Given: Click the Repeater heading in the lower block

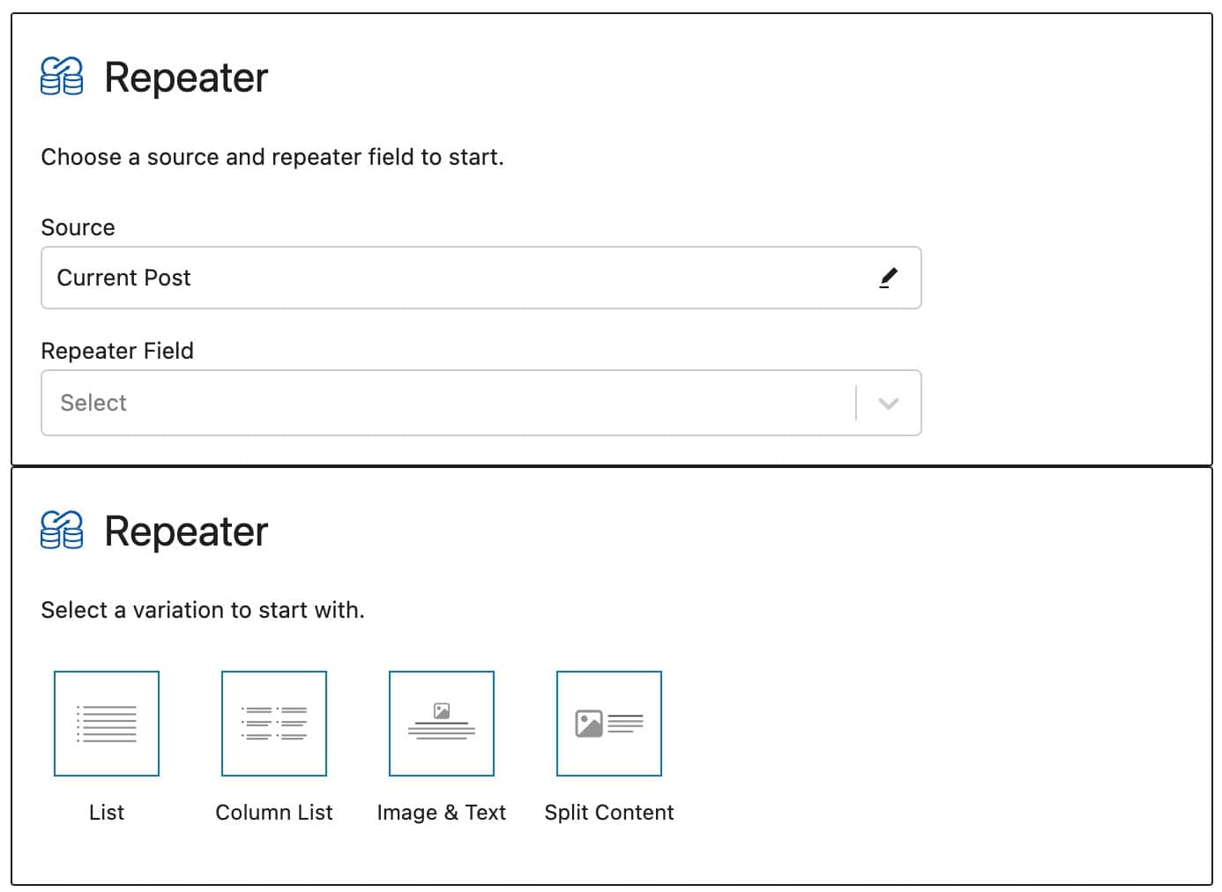Looking at the screenshot, I should (185, 531).
